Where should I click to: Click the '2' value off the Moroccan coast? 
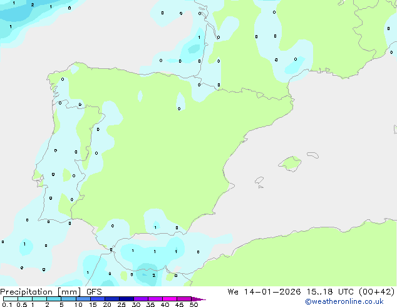(x=153, y=275)
